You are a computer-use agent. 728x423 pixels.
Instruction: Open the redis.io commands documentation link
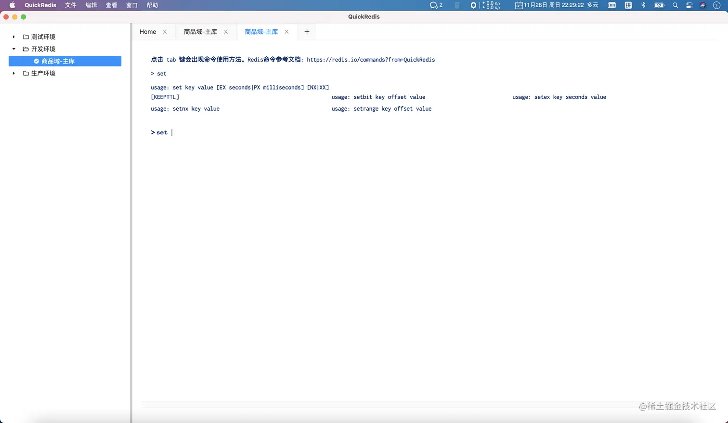pos(371,60)
